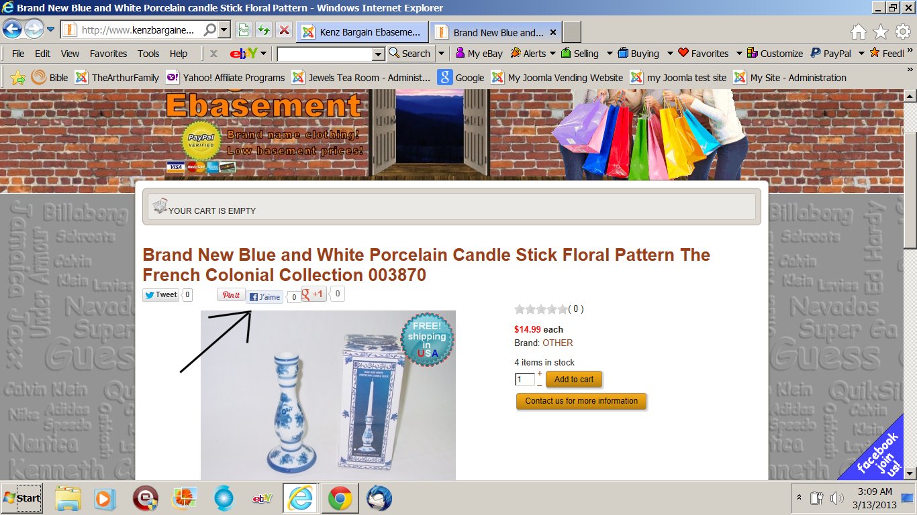Screen dimensions: 917x515
Task: Switch to the Kenz Bargain Ebasement tab
Action: 362,32
